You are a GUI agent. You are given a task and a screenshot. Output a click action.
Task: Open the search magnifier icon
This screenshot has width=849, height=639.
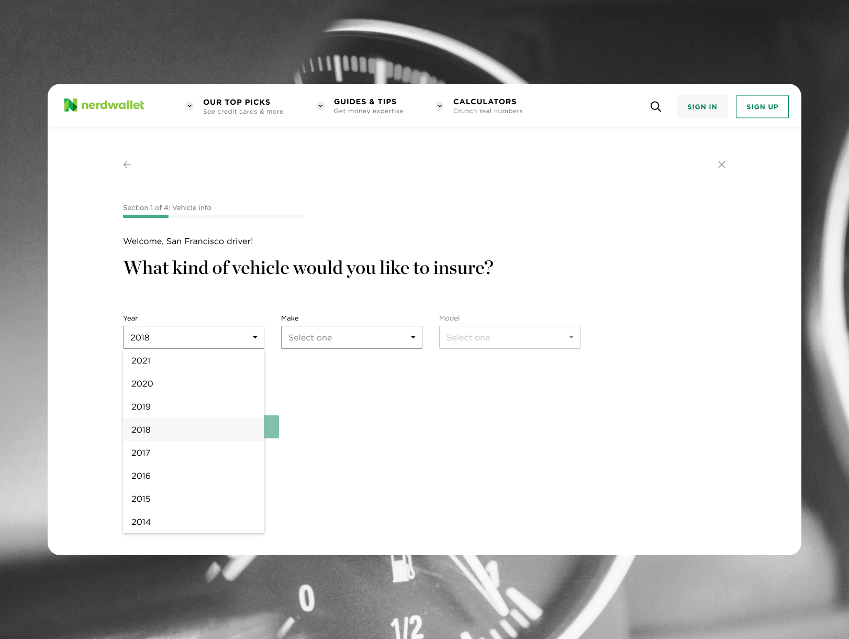point(656,107)
